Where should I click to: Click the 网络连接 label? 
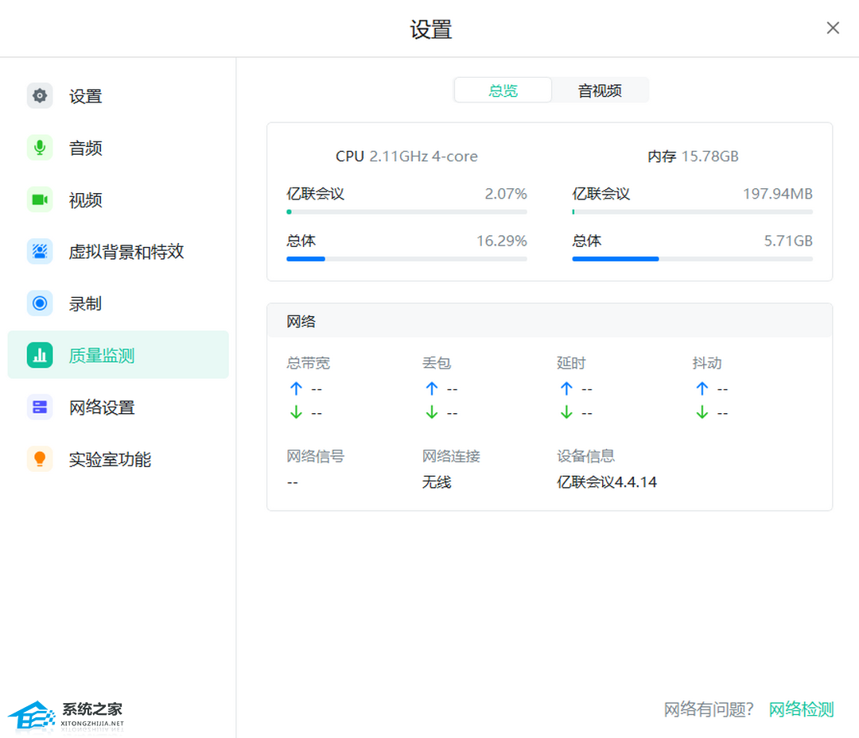click(451, 456)
